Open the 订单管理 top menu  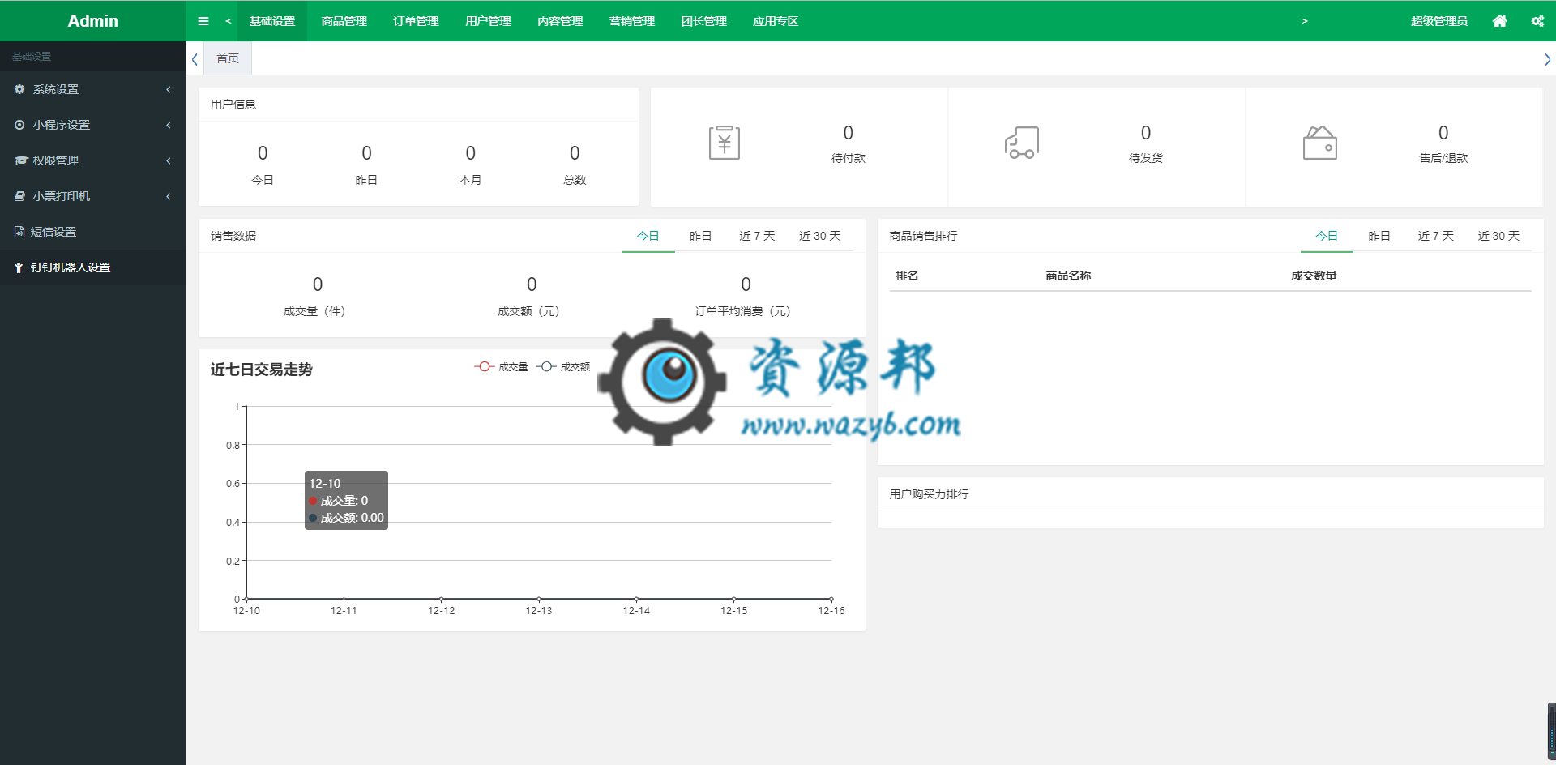[x=416, y=21]
